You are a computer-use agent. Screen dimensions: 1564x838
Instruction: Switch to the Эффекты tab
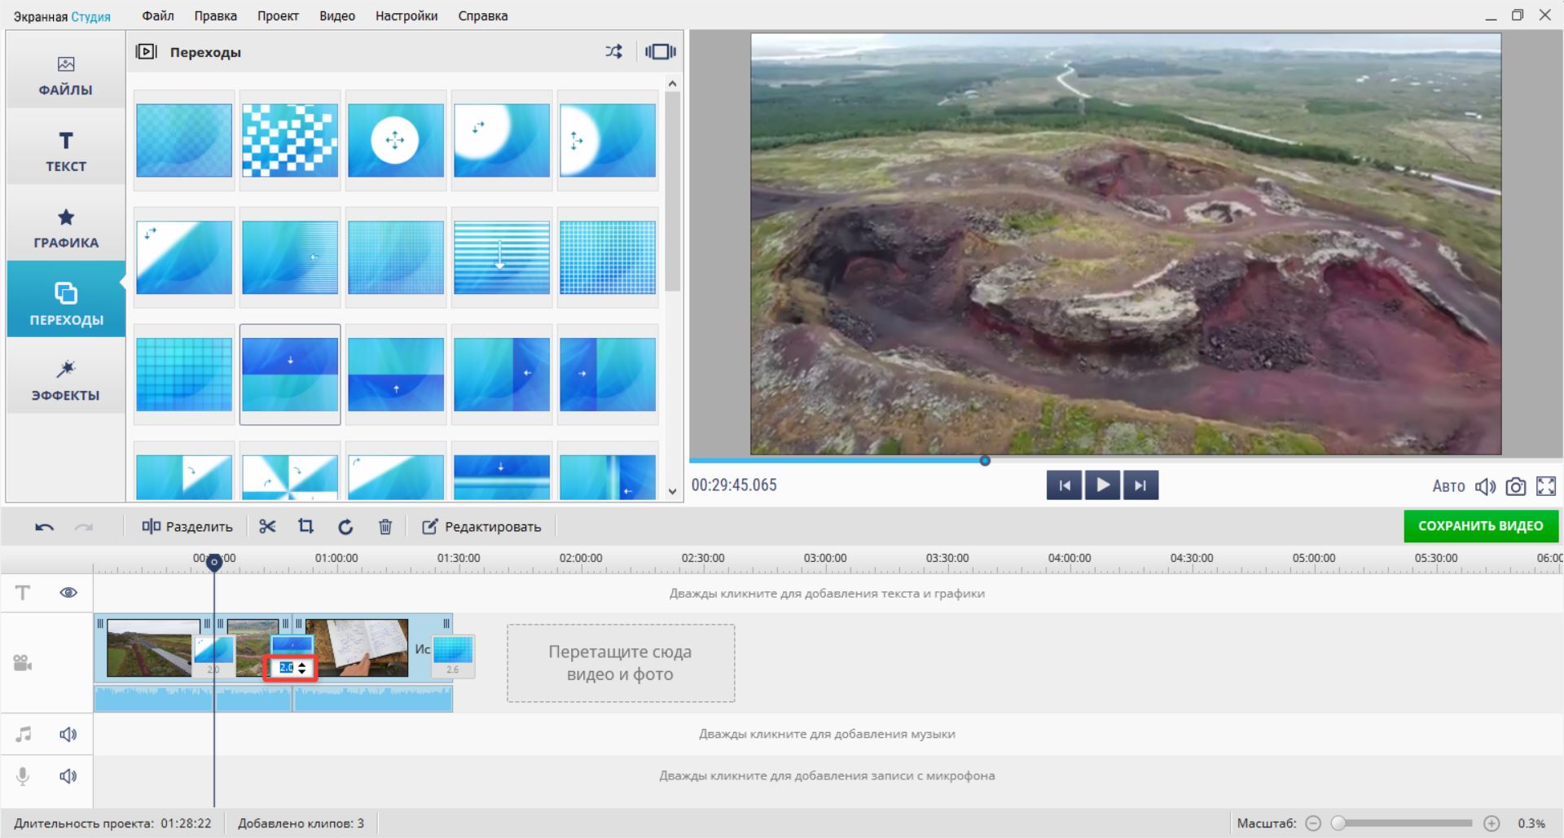(66, 380)
